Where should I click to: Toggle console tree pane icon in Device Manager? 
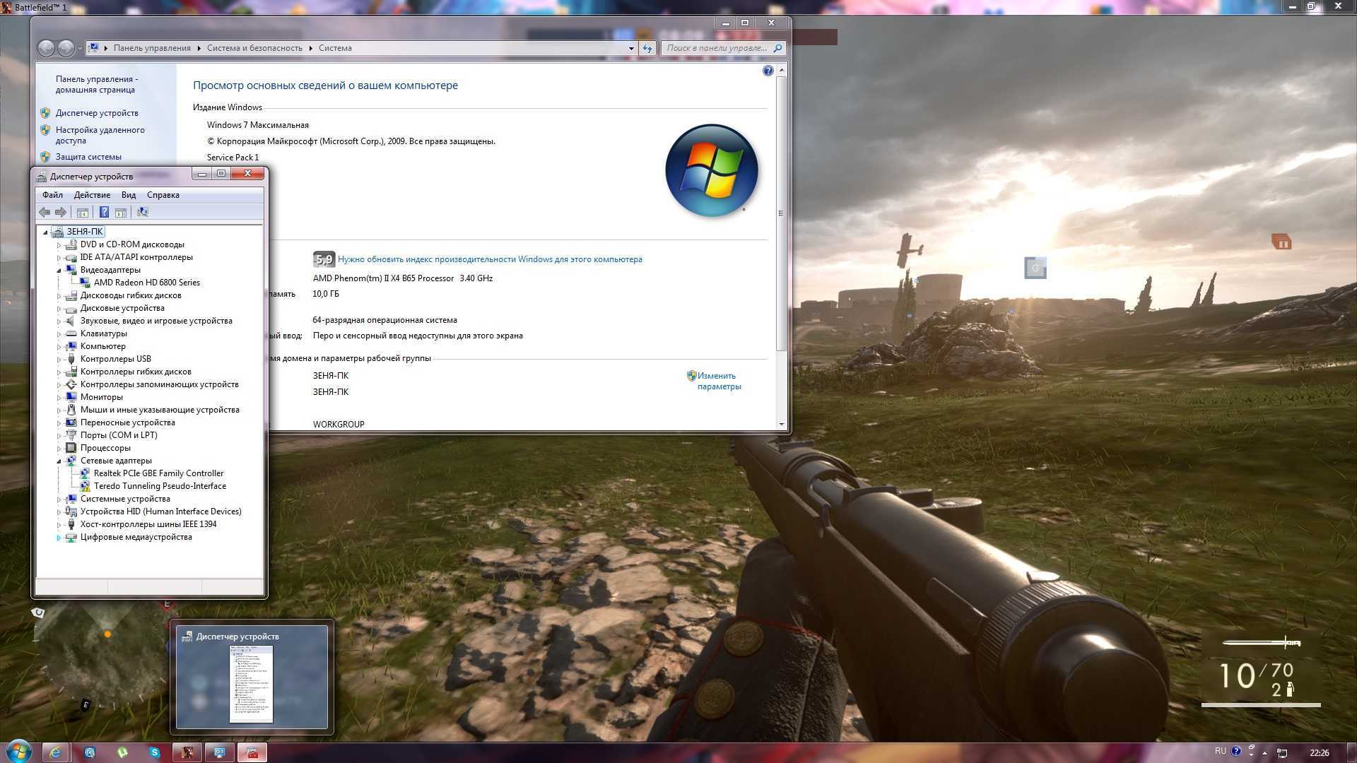83,212
